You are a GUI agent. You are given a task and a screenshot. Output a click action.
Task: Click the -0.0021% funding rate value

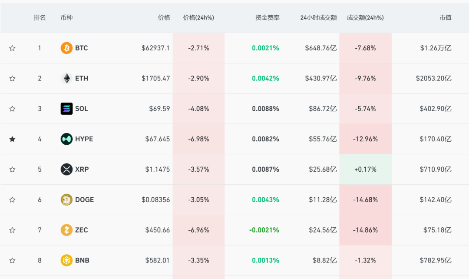[264, 230]
